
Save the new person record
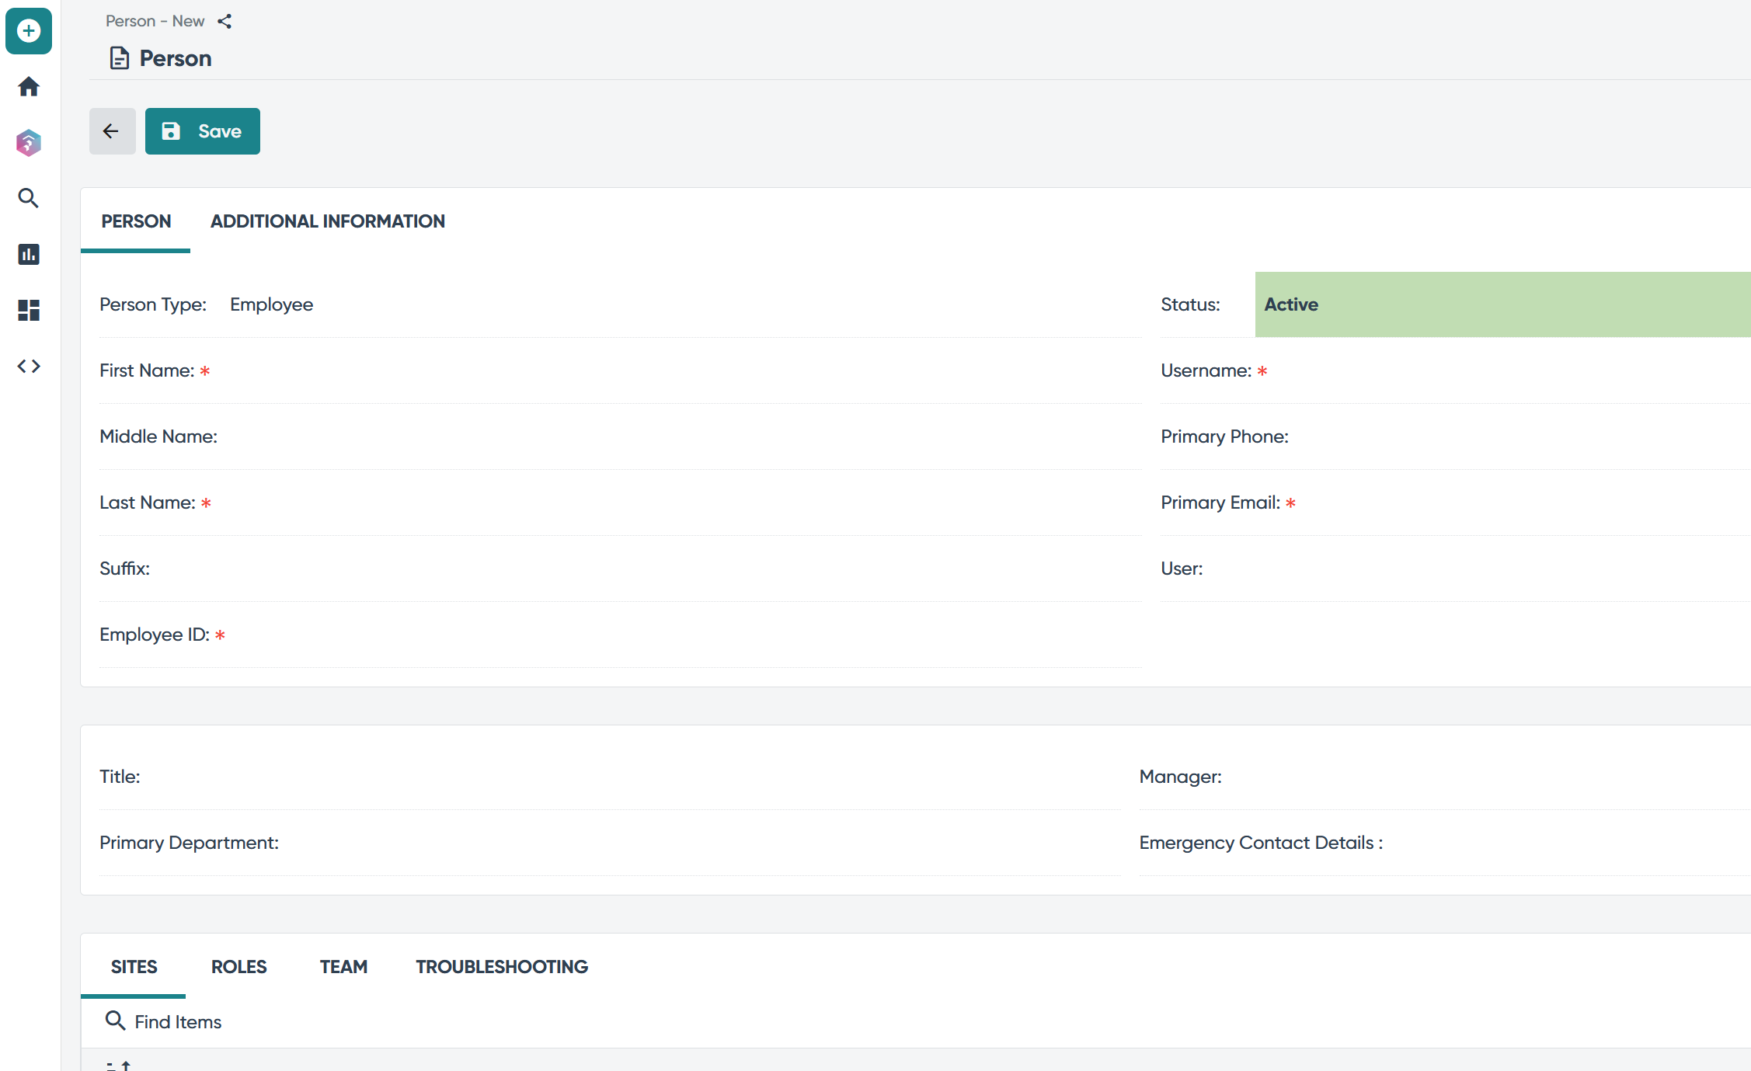[x=203, y=131]
